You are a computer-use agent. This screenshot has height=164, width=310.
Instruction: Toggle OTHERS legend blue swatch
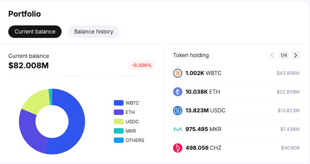click(x=119, y=140)
